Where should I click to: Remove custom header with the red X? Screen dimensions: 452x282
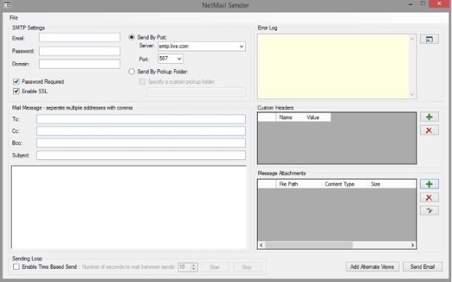click(x=429, y=130)
